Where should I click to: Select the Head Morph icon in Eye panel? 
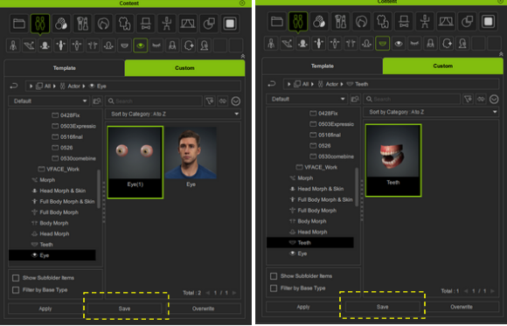click(108, 45)
